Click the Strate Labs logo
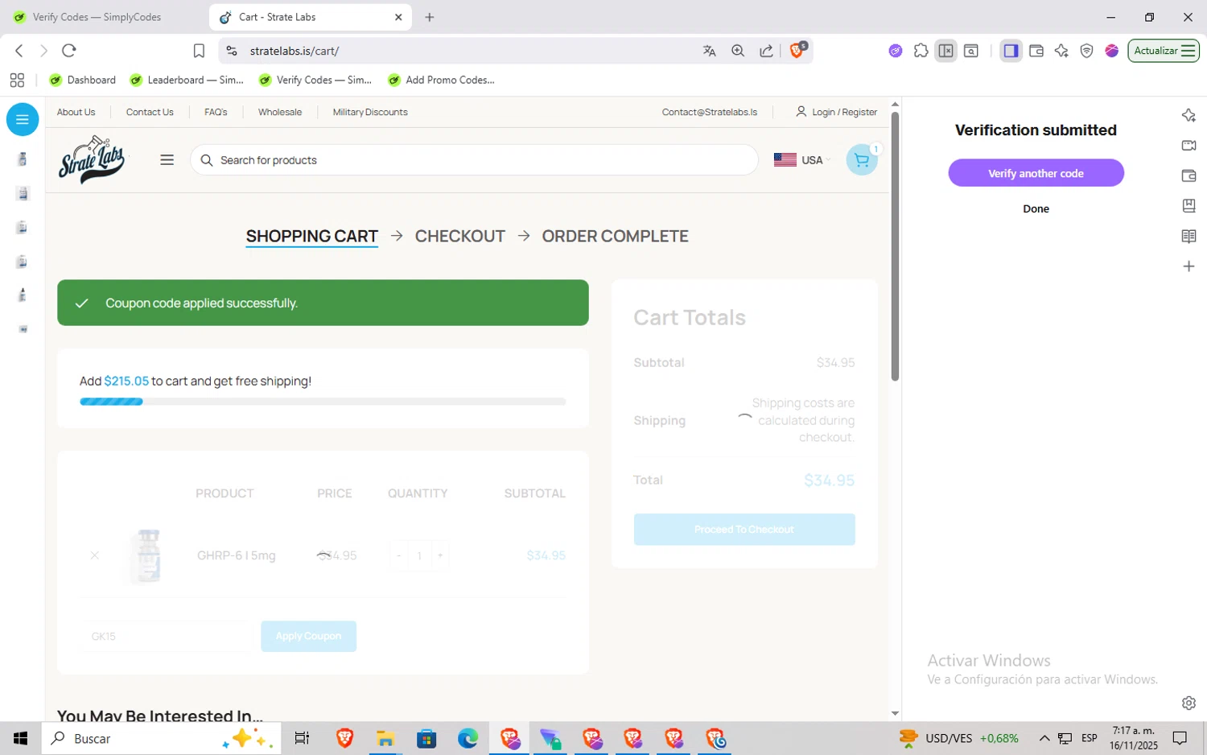Image resolution: width=1207 pixels, height=755 pixels. [92, 159]
